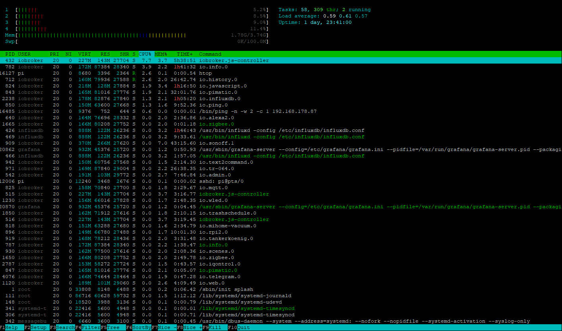This screenshot has width=562, height=331.
Task: Sort by the TIME+ column header
Action: click(x=185, y=54)
